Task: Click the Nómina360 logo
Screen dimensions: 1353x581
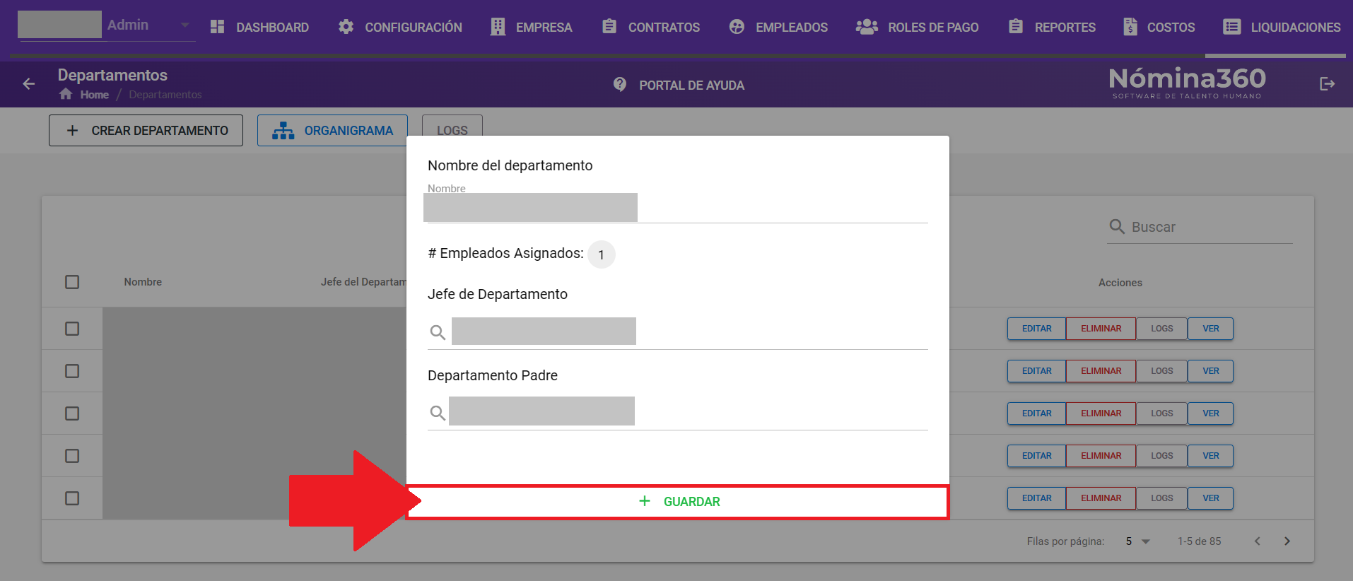Action: tap(1187, 83)
